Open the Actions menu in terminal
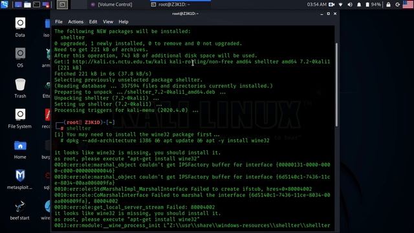The image size is (414, 233). [x=76, y=21]
